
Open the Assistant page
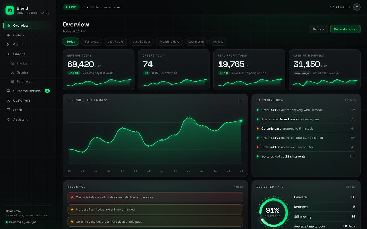[28, 119]
